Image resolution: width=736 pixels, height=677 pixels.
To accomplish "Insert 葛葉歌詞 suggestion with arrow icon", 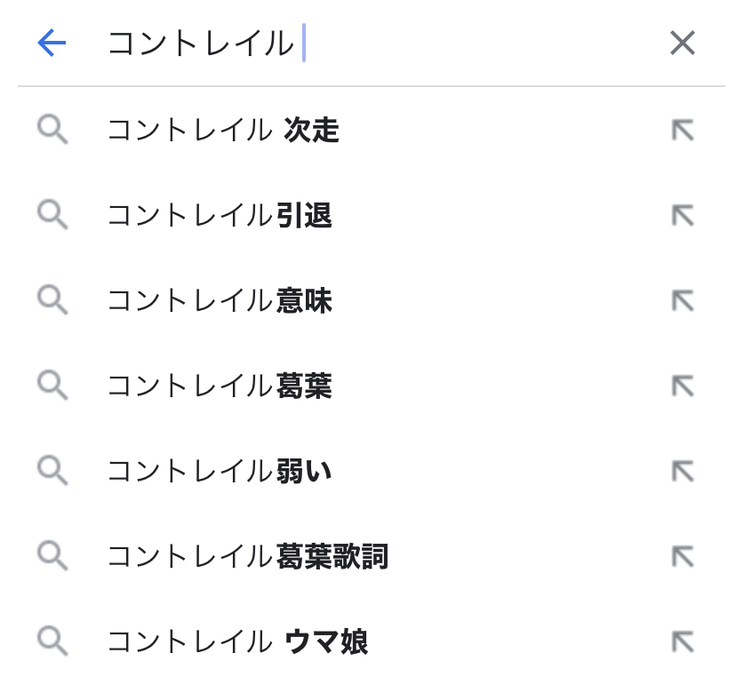I will pos(682,556).
